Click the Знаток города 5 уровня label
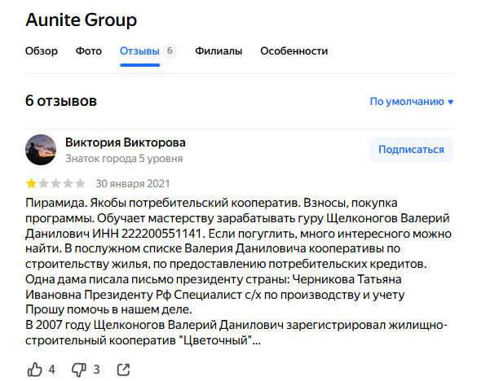The image size is (490, 381). tap(124, 159)
